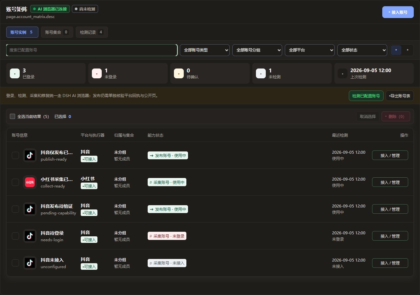Click the 采集账号 · 未接入 status badge
This screenshot has width=420, height=295.
point(167,263)
